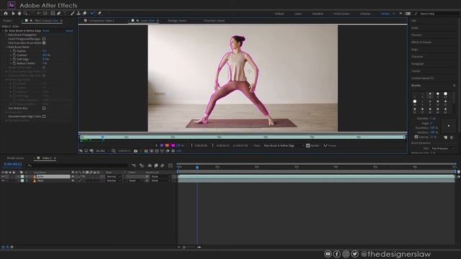The width and height of the screenshot is (461, 259).
Task: Click the magenta overlay color swatch in the viewer
Action: [173, 145]
